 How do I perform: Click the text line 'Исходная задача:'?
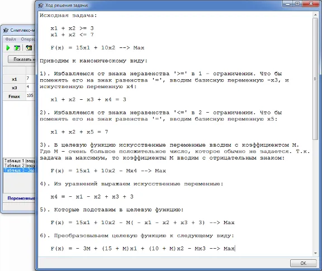click(68, 16)
